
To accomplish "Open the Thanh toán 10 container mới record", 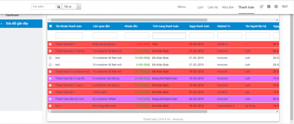I will coord(73,72).
